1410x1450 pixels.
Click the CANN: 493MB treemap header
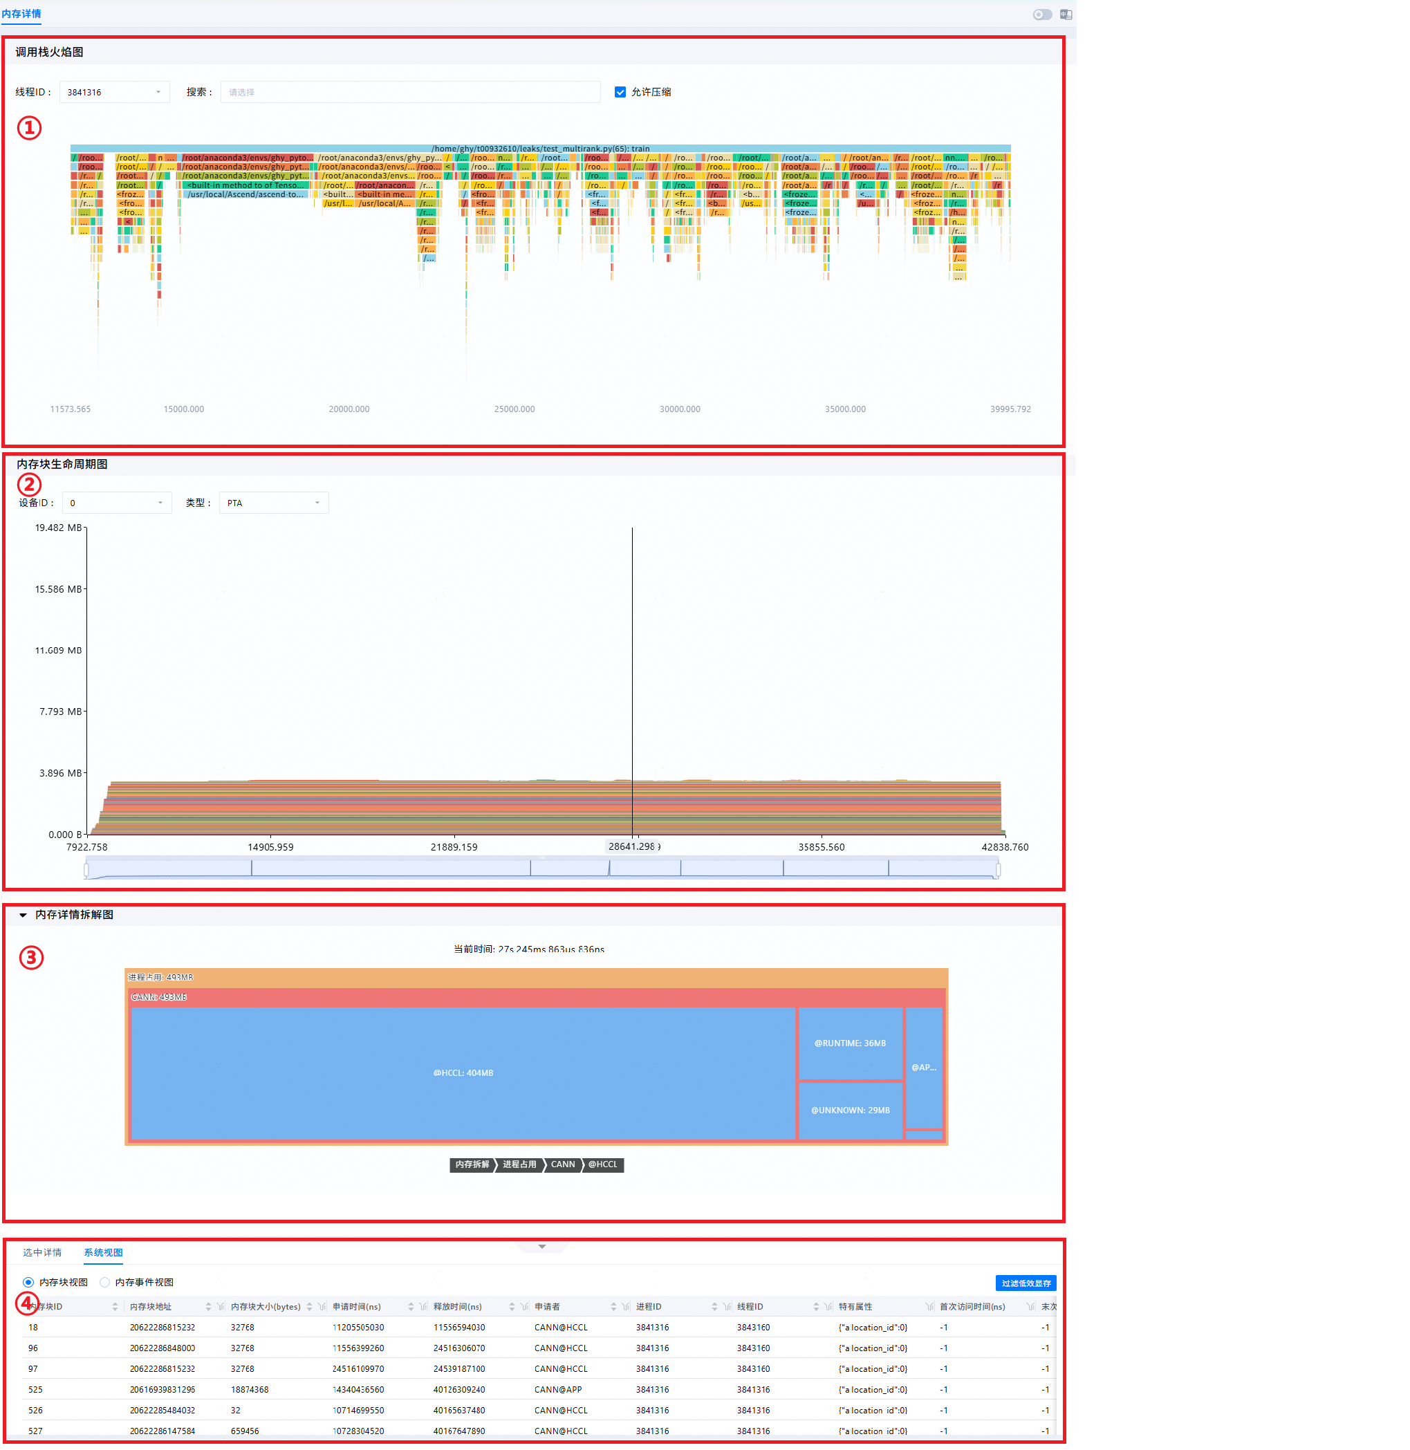coord(537,997)
